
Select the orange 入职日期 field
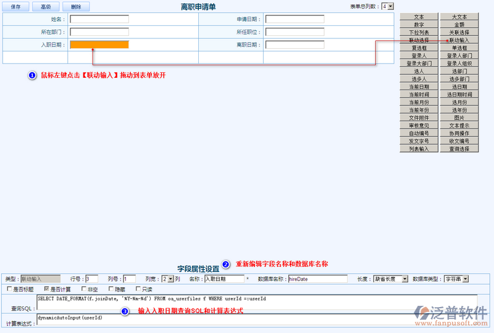pyautogui.click(x=99, y=44)
